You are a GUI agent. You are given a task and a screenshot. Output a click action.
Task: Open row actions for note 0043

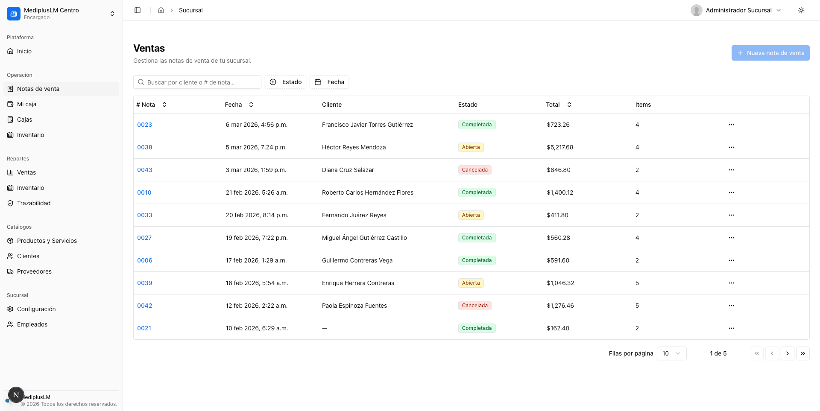(732, 170)
